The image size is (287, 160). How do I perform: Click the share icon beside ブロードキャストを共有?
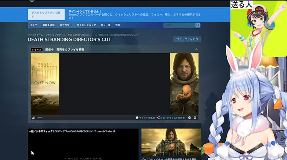click(158, 118)
